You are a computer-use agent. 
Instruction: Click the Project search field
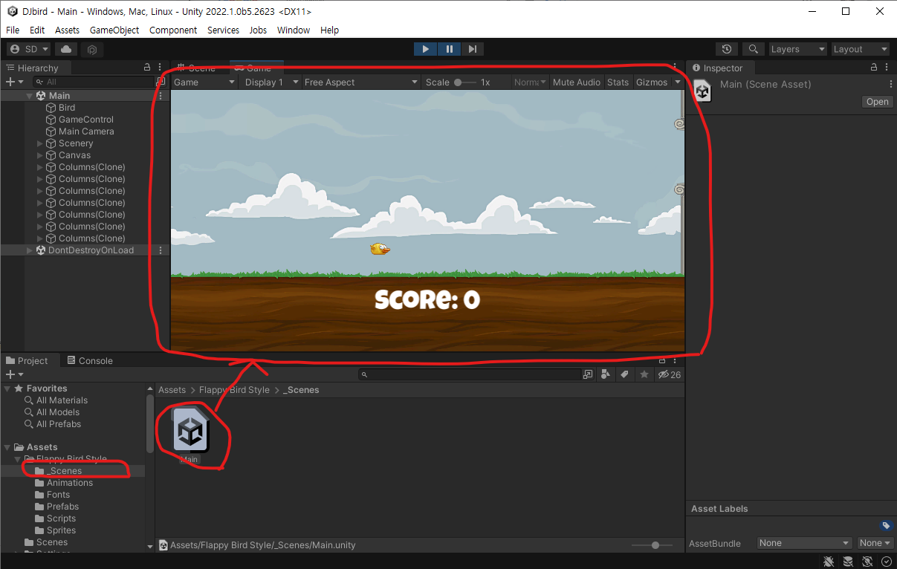469,374
